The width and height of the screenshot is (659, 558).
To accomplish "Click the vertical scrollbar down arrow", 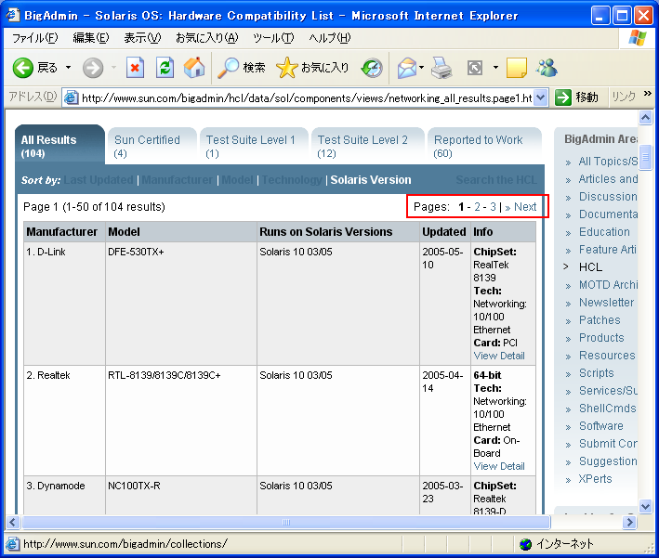I will point(646,506).
